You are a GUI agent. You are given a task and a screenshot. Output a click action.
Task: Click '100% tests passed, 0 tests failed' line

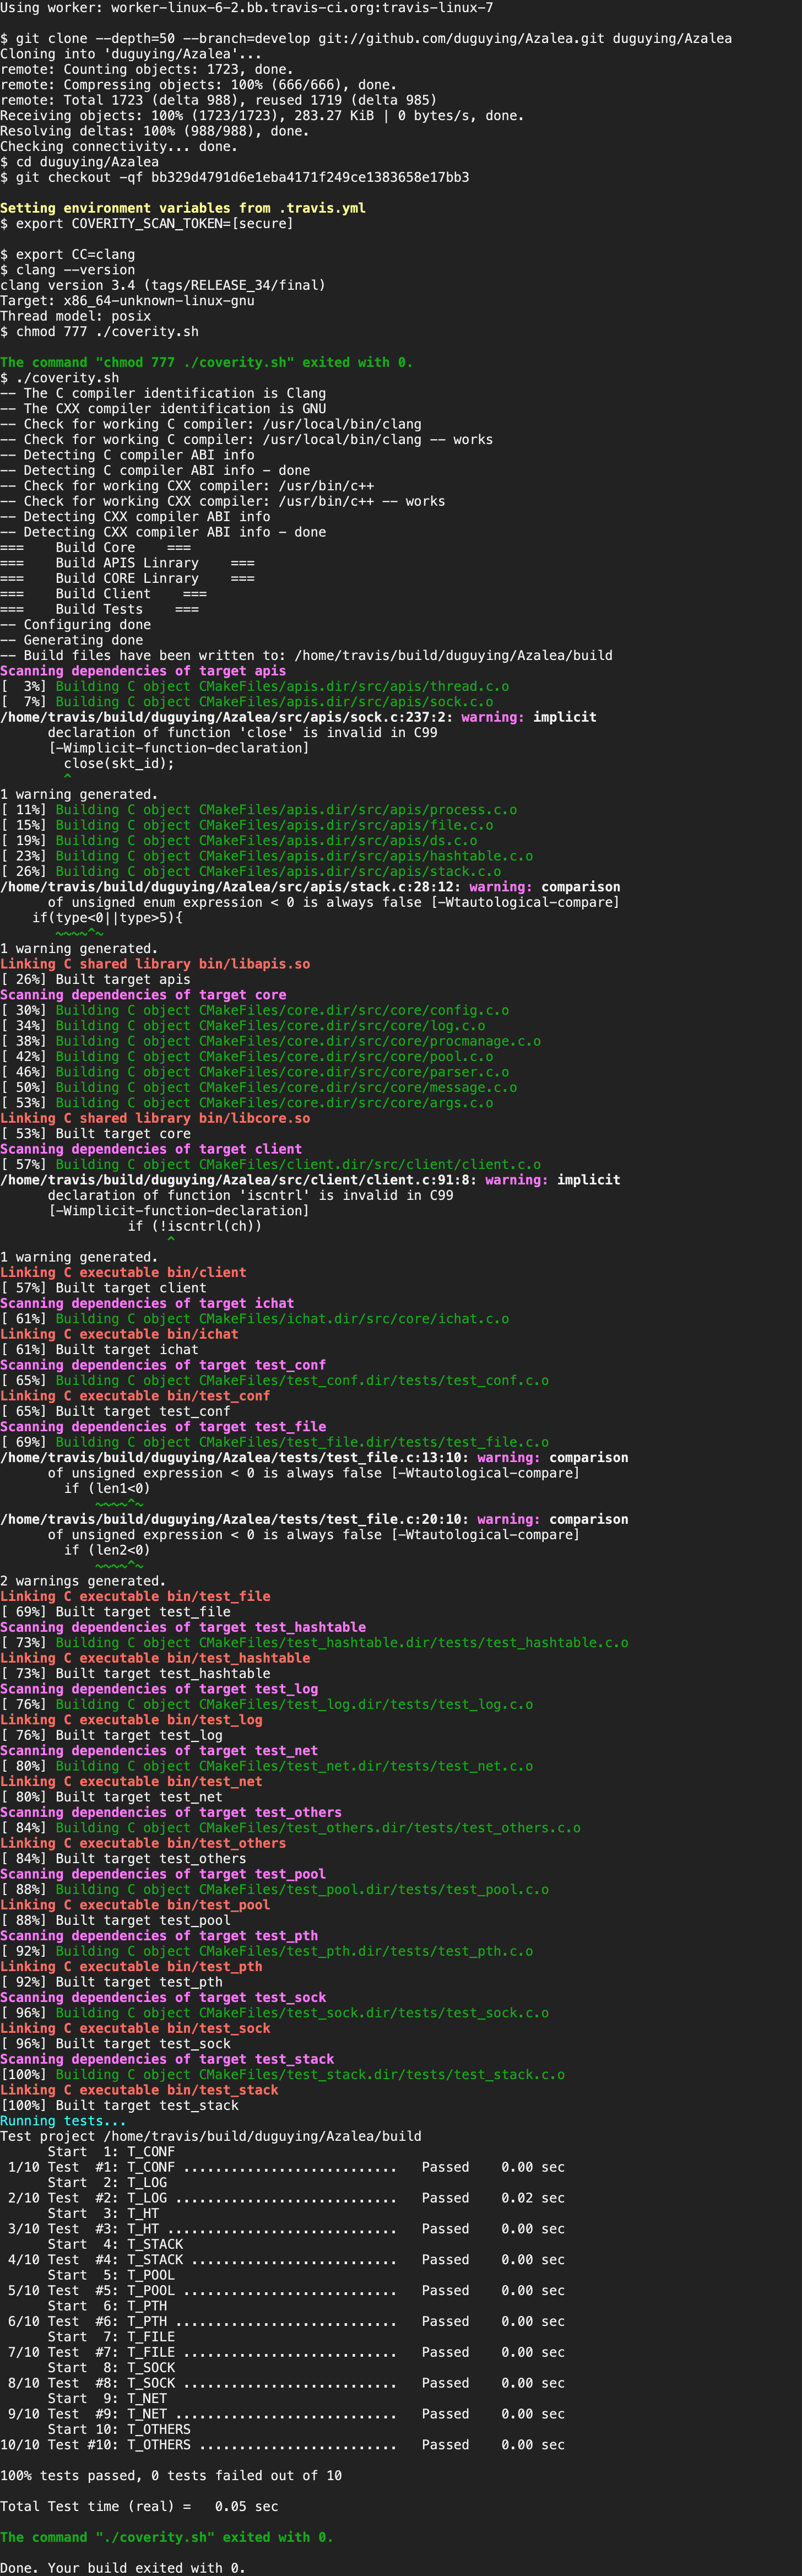click(x=171, y=2476)
